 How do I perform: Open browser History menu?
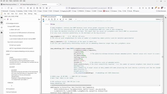point(11,1)
